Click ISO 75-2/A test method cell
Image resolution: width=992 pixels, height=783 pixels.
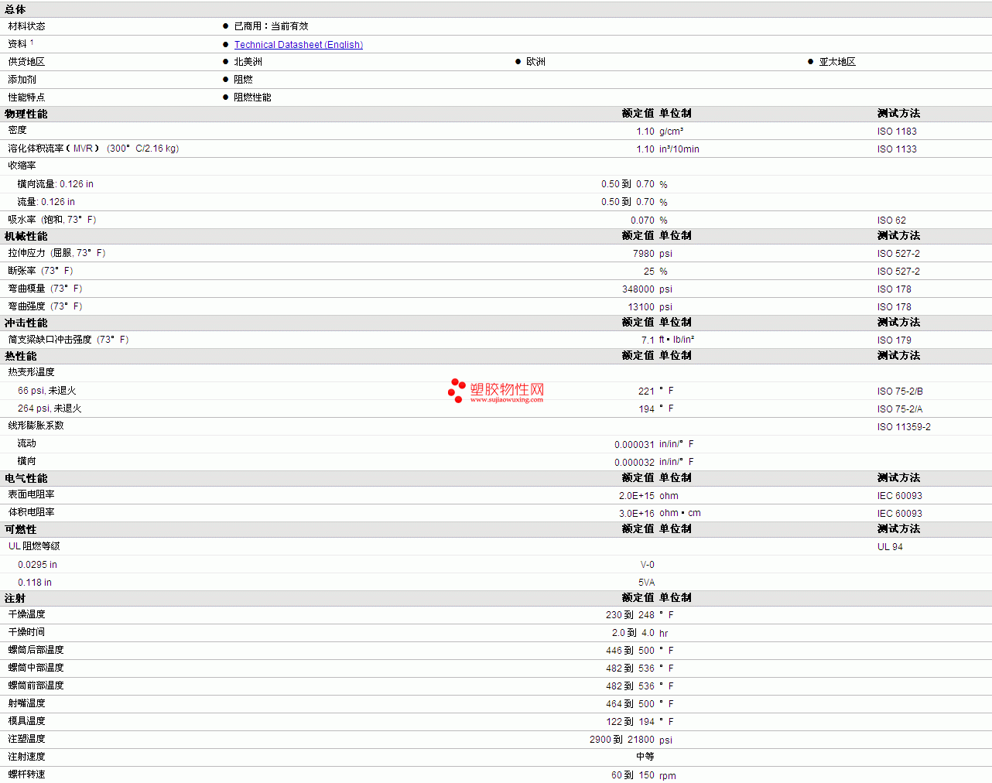900,409
